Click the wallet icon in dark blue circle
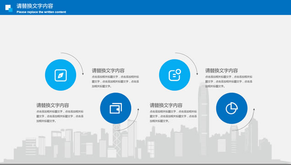Image resolution: width=291 pixels, height=165 pixels. (x=115, y=108)
